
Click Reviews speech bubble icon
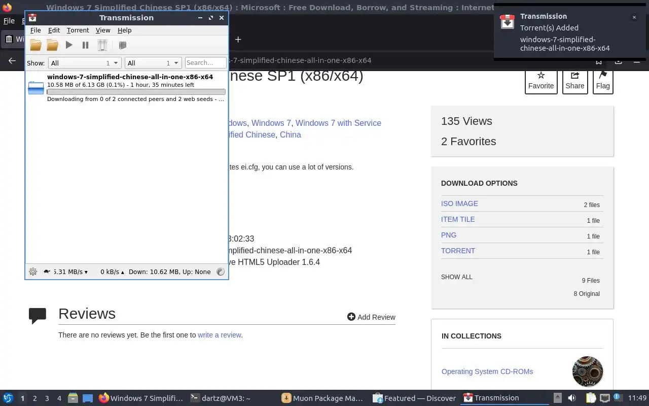point(38,316)
